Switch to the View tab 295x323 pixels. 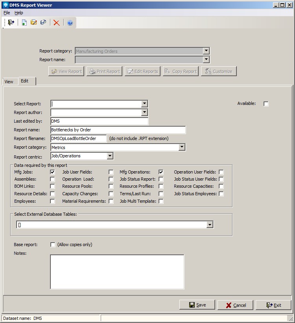[9, 82]
